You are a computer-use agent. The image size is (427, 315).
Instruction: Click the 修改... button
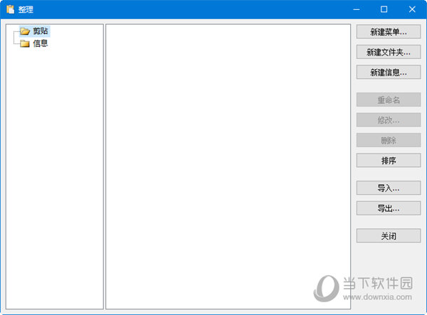(x=389, y=120)
